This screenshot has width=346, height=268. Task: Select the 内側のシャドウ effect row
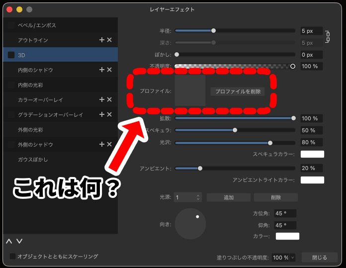coord(61,70)
